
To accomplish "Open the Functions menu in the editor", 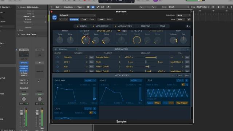I will click(x=69, y=7).
